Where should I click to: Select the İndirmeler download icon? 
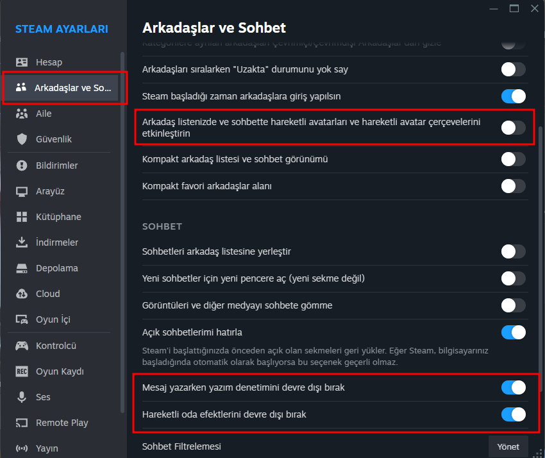pyautogui.click(x=22, y=242)
